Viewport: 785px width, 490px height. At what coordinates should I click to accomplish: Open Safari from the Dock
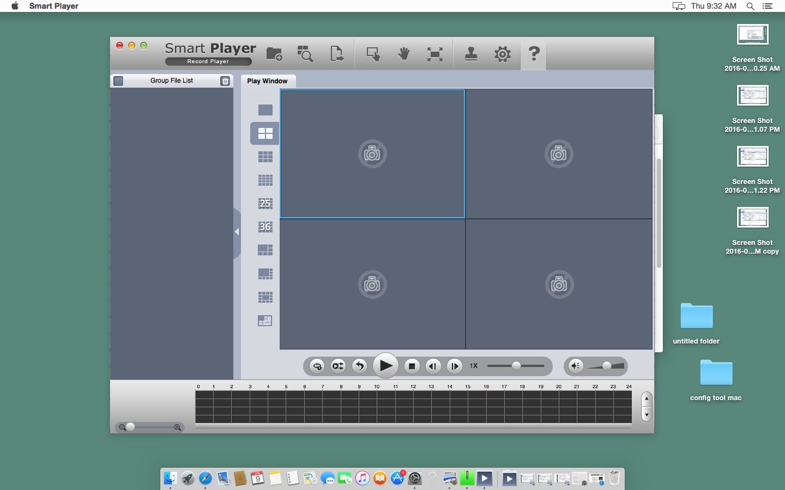(x=206, y=478)
